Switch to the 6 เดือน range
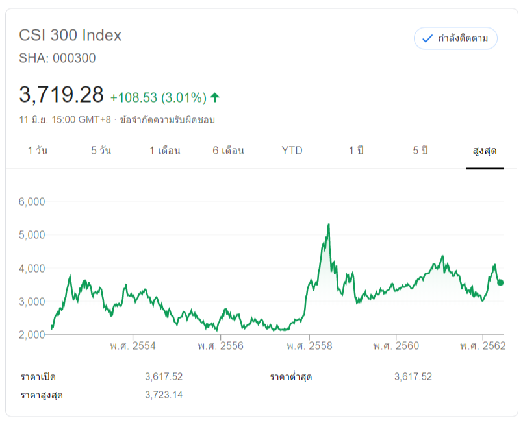 click(x=228, y=151)
